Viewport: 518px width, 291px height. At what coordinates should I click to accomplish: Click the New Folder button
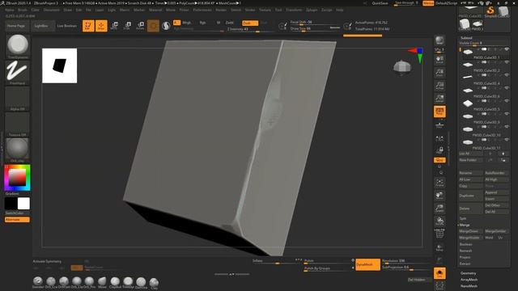(471, 160)
